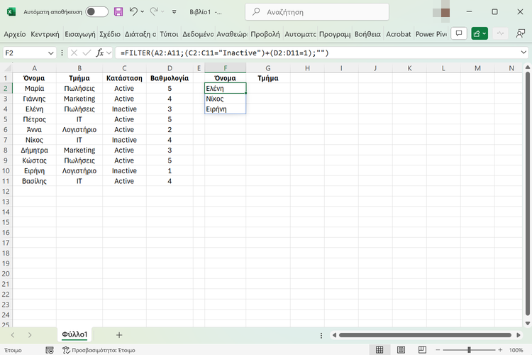Click vertical scrollbar up arrow
This screenshot has width=532, height=355.
(528, 67)
